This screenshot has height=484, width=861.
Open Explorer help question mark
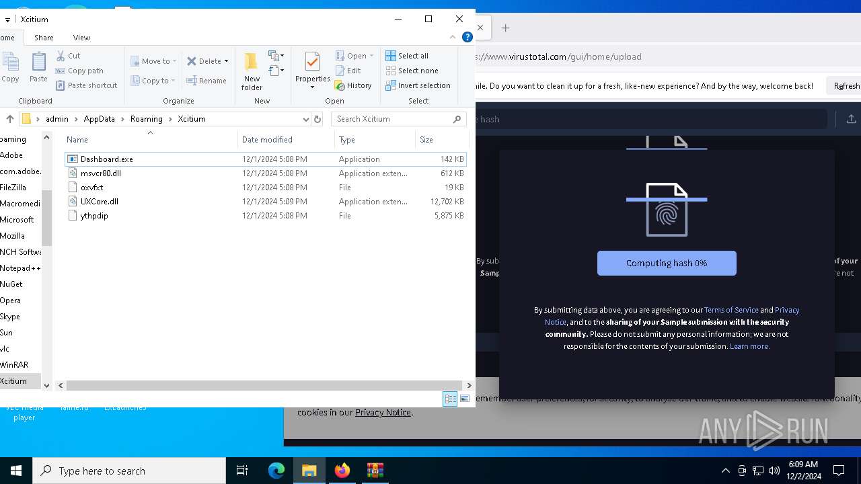(x=467, y=38)
